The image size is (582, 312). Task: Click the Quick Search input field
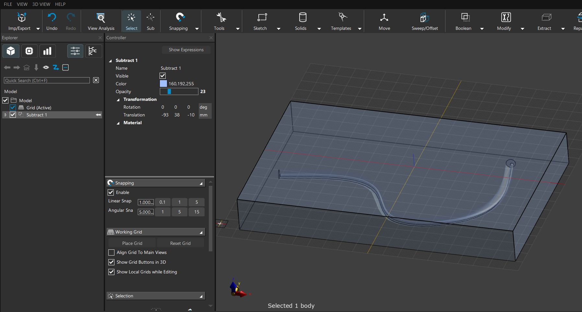47,80
